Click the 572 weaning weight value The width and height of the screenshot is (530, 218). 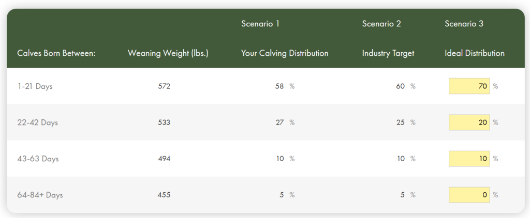[164, 86]
